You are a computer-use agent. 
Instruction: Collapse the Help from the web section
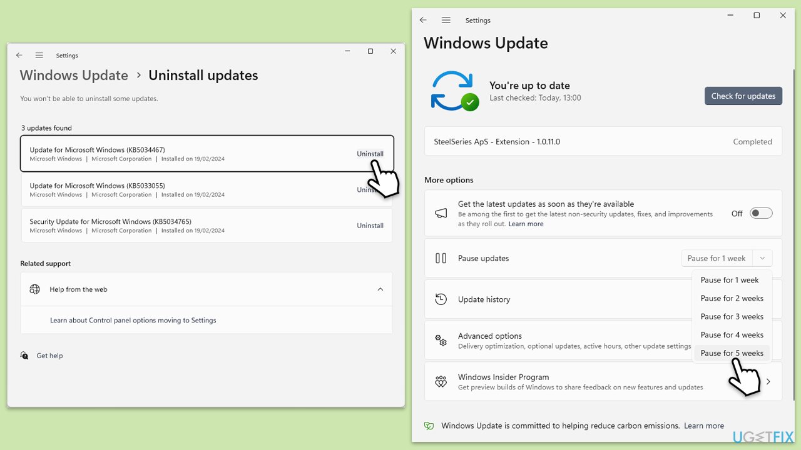[380, 289]
